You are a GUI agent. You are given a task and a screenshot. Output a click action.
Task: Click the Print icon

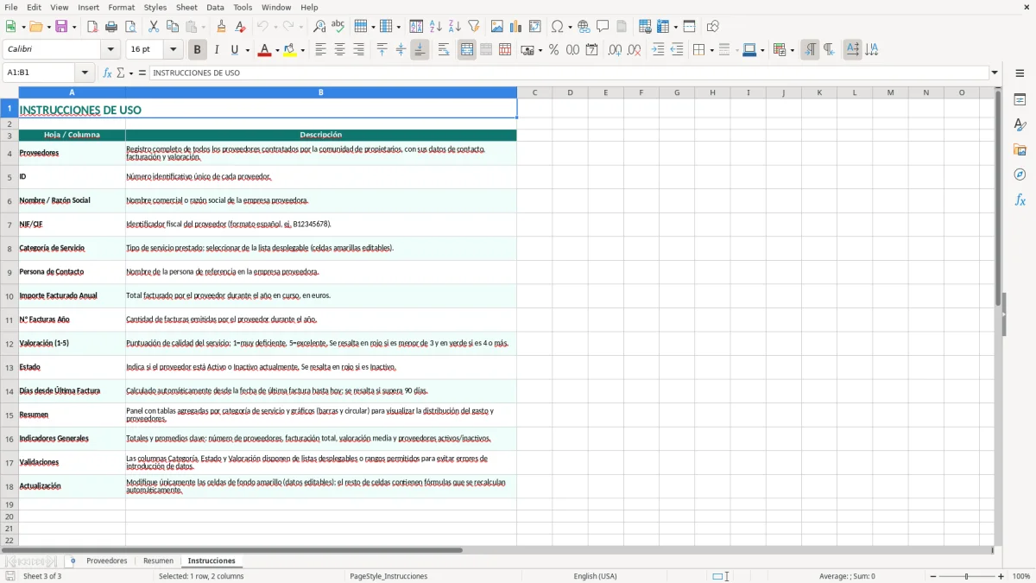[111, 27]
